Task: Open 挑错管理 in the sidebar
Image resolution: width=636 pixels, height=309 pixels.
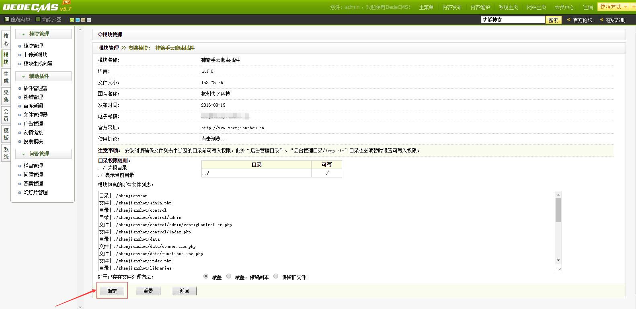Action: (x=33, y=97)
